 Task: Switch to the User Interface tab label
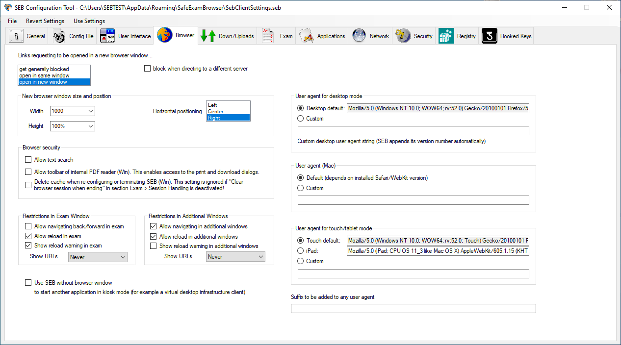coord(134,36)
